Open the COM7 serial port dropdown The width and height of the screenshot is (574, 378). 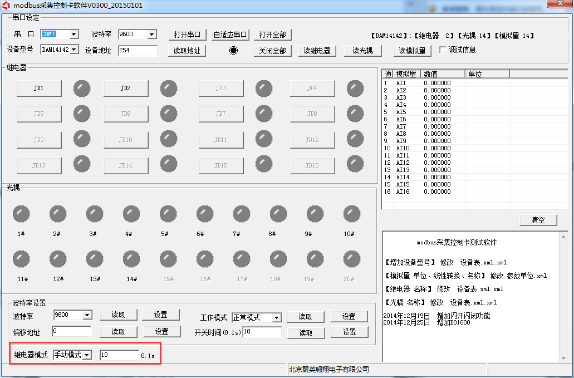coord(73,35)
